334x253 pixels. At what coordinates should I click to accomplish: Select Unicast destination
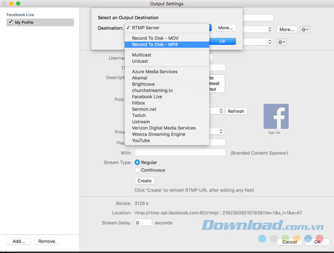[167, 61]
